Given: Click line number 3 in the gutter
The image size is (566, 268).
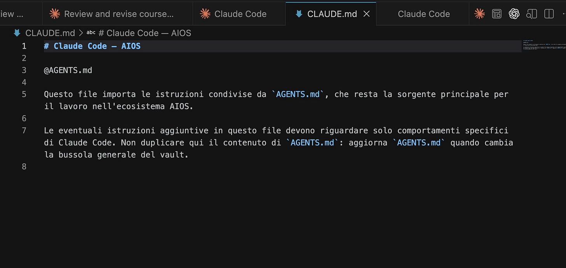Looking at the screenshot, I should pyautogui.click(x=24, y=70).
